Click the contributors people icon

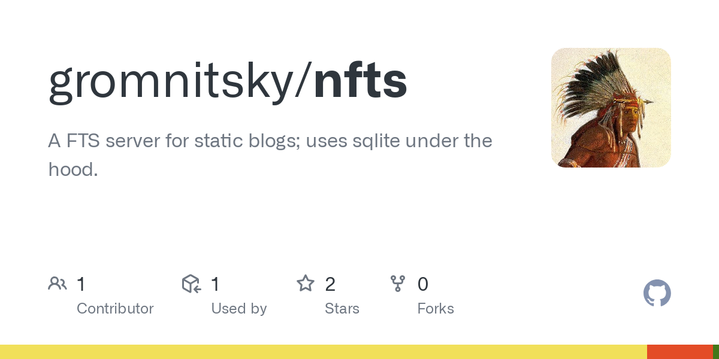click(58, 284)
